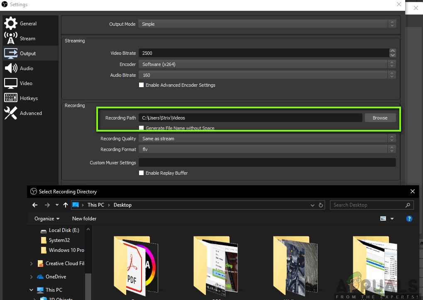This screenshot has height=300, width=423.
Task: Open recent locations dropdown arrow
Action: (x=57, y=205)
